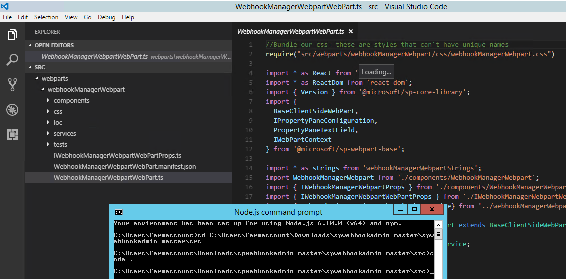This screenshot has width=566, height=279.
Task: Click the Loading... hover tooltip
Action: [x=376, y=72]
